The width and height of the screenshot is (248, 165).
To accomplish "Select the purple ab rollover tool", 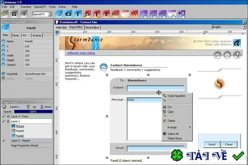I will pos(181,14).
